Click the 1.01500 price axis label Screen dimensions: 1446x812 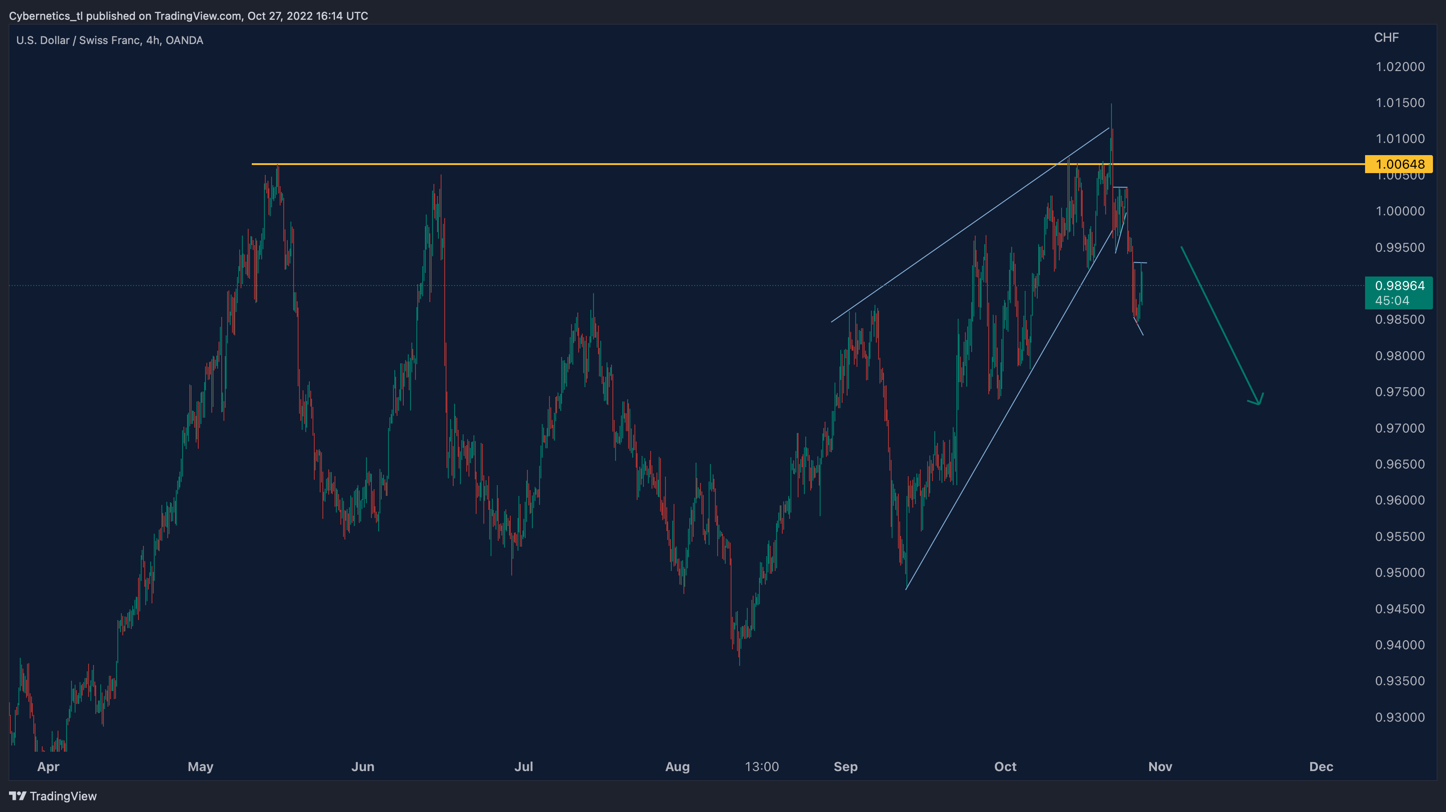tap(1400, 103)
